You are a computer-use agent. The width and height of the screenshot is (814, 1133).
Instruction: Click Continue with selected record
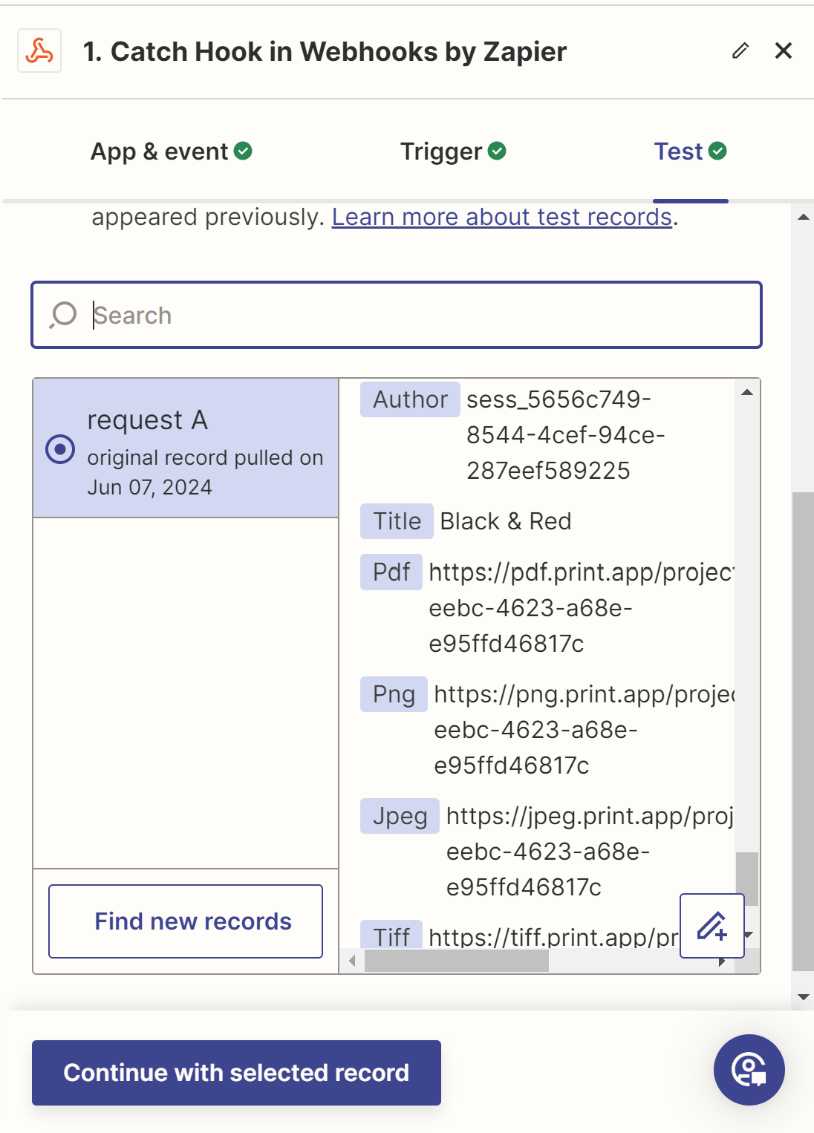click(x=236, y=1073)
